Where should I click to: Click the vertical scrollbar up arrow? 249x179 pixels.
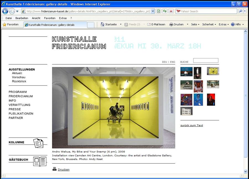click(245, 31)
